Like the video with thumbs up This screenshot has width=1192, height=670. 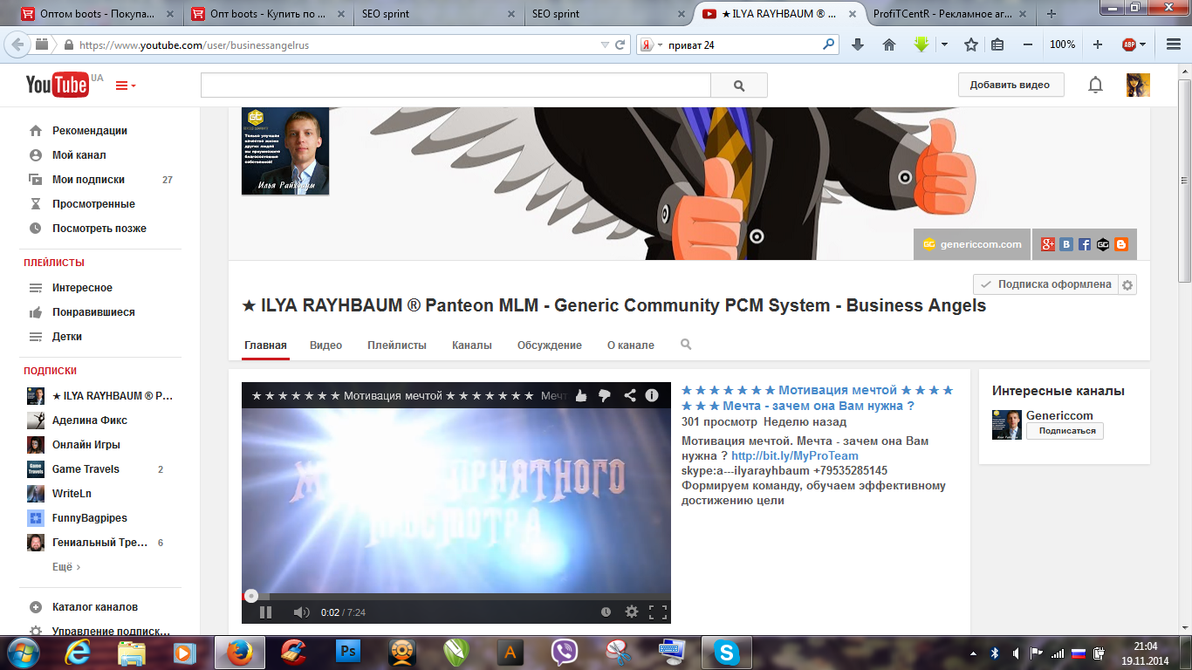pyautogui.click(x=581, y=395)
